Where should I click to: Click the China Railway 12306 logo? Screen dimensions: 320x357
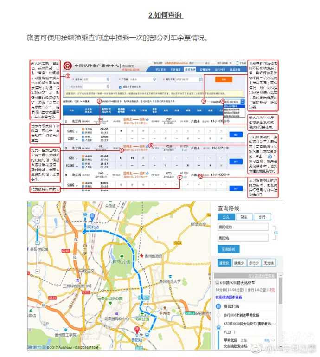click(x=68, y=65)
